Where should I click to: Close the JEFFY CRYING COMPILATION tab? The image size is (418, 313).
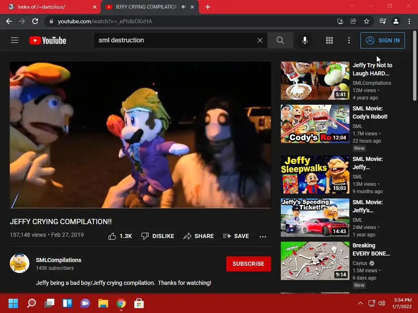pyautogui.click(x=192, y=7)
